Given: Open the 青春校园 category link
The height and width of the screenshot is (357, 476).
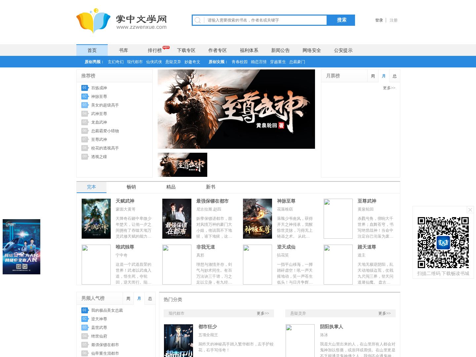Looking at the screenshot, I should [240, 62].
